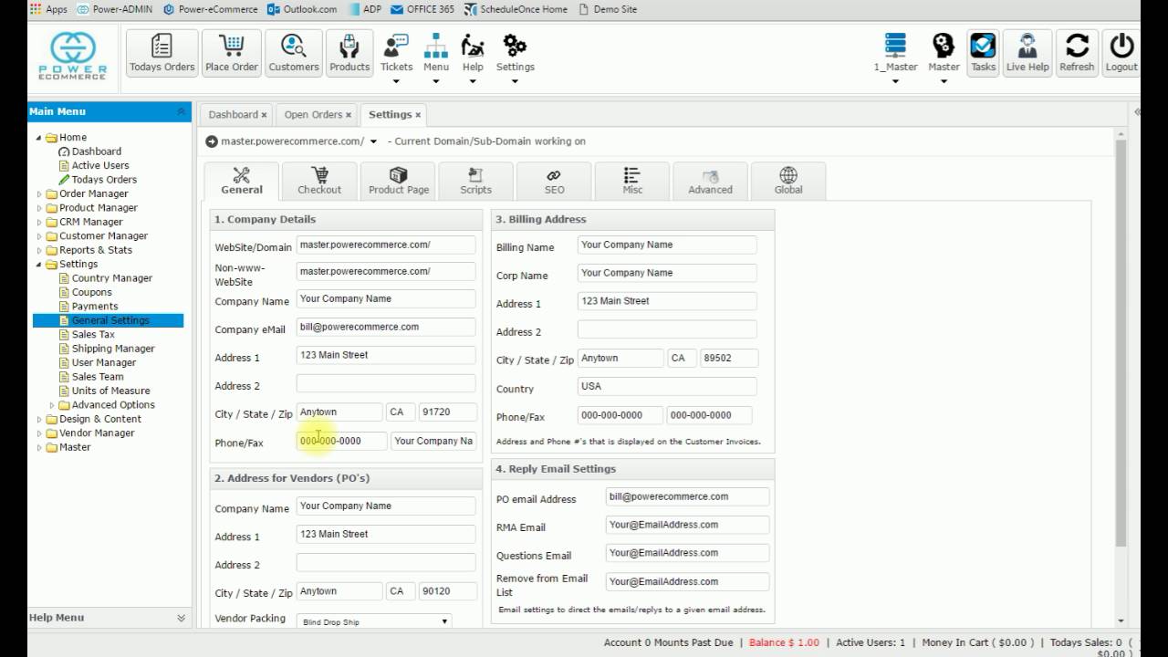Viewport: 1168px width, 657px height.
Task: Select the Dashboard tab
Action: [x=234, y=115]
